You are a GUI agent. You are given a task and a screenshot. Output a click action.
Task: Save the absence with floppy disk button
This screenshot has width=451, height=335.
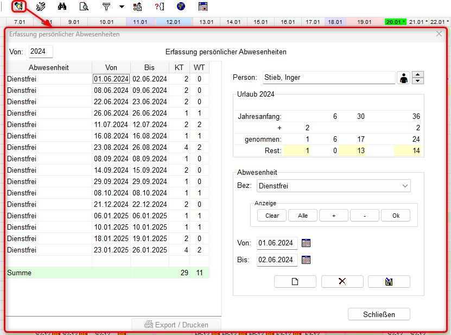389,281
